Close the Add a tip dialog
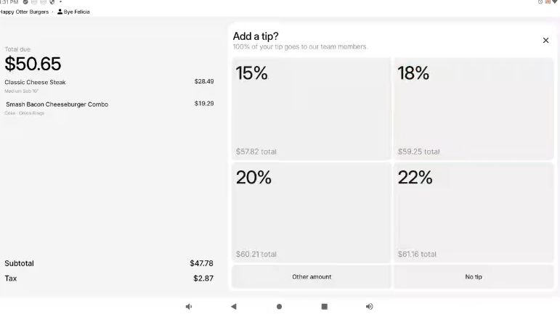Viewport: 560px width, 314px height. pos(545,41)
